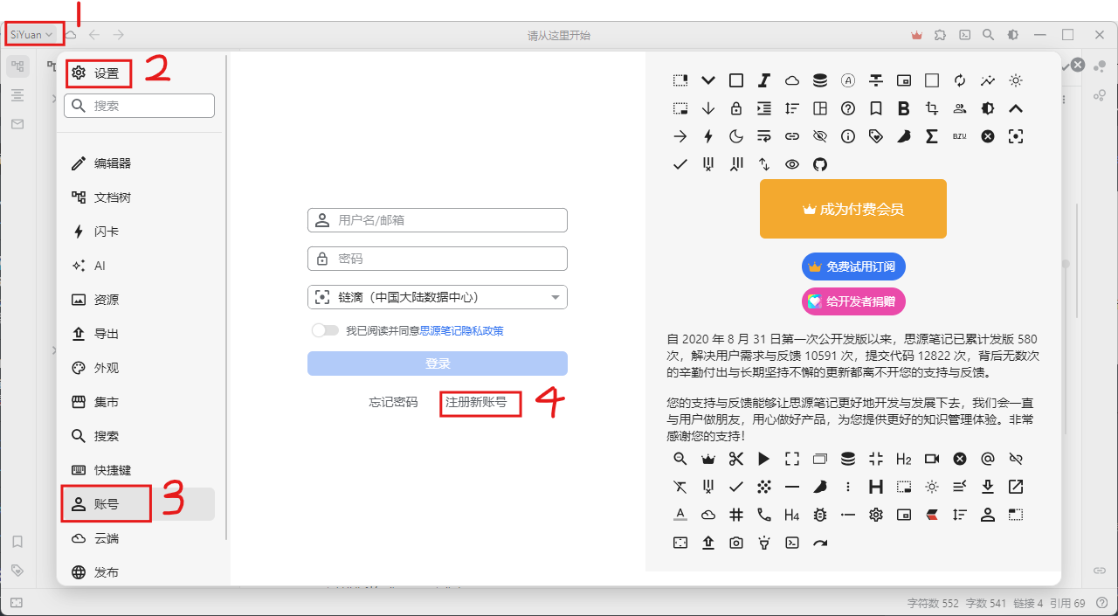The width and height of the screenshot is (1118, 616).
Task: Toggle the dock visibility icon bottom-left
Action: 17,603
